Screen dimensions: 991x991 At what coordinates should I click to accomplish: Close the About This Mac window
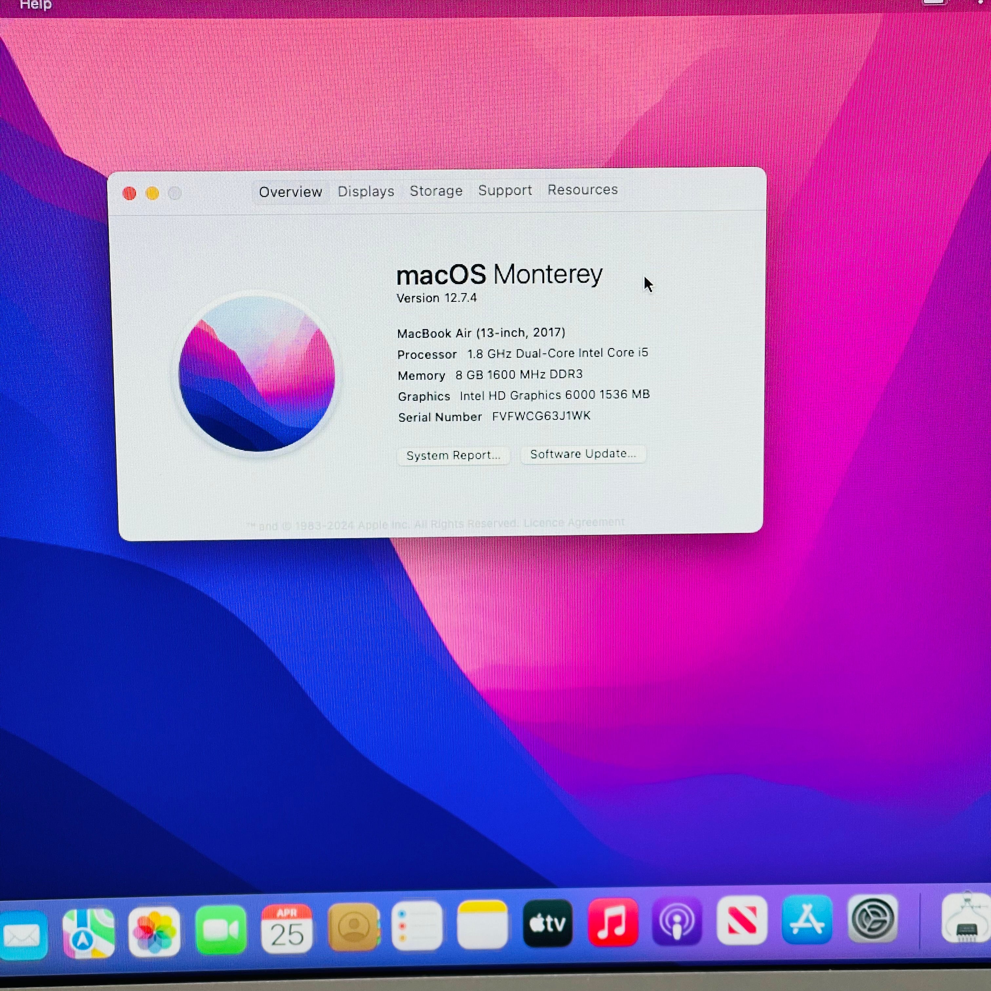[129, 193]
